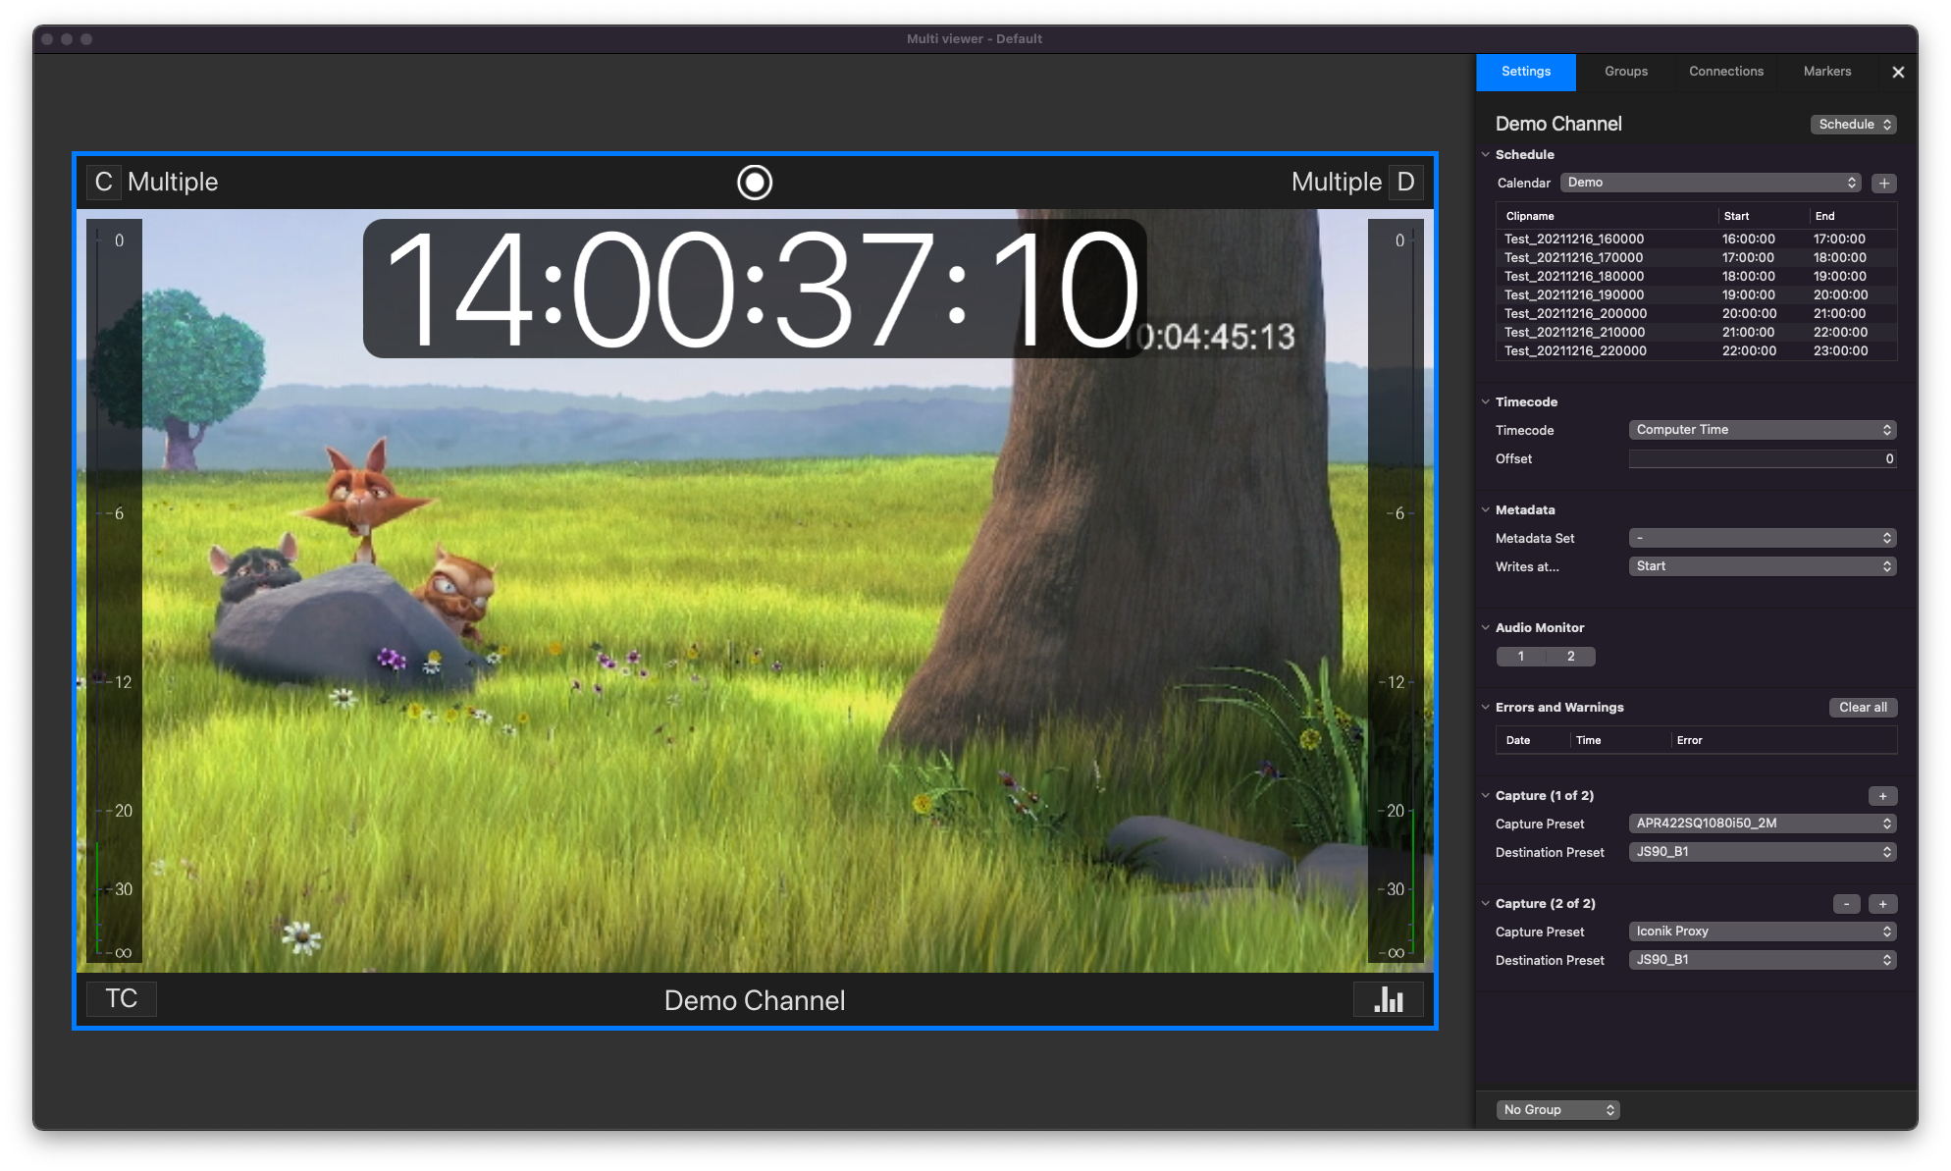Open the Calendar Demo dropdown

pos(1711,183)
